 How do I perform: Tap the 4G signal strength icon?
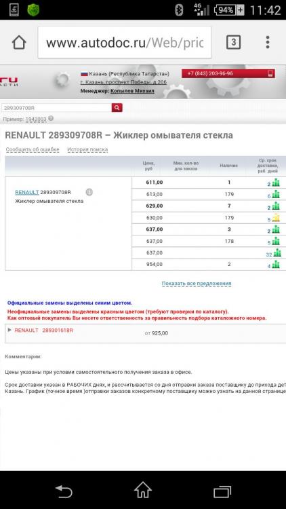click(x=201, y=10)
